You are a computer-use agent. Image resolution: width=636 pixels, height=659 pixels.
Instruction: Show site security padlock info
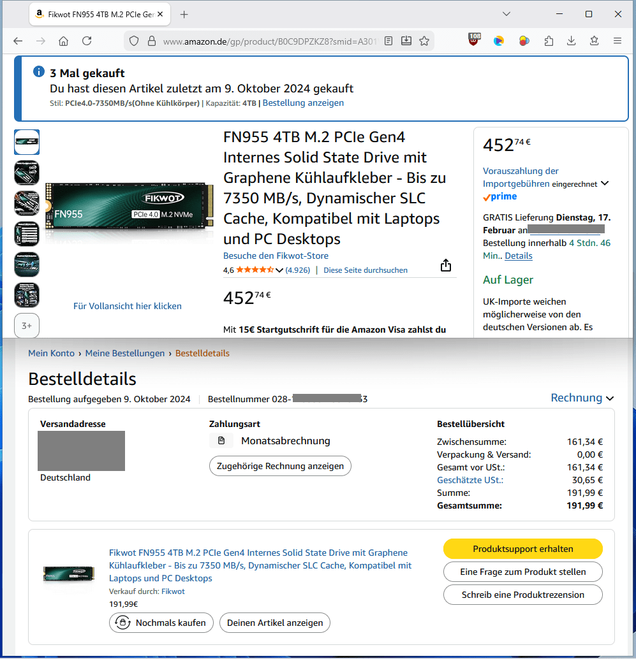pos(151,41)
